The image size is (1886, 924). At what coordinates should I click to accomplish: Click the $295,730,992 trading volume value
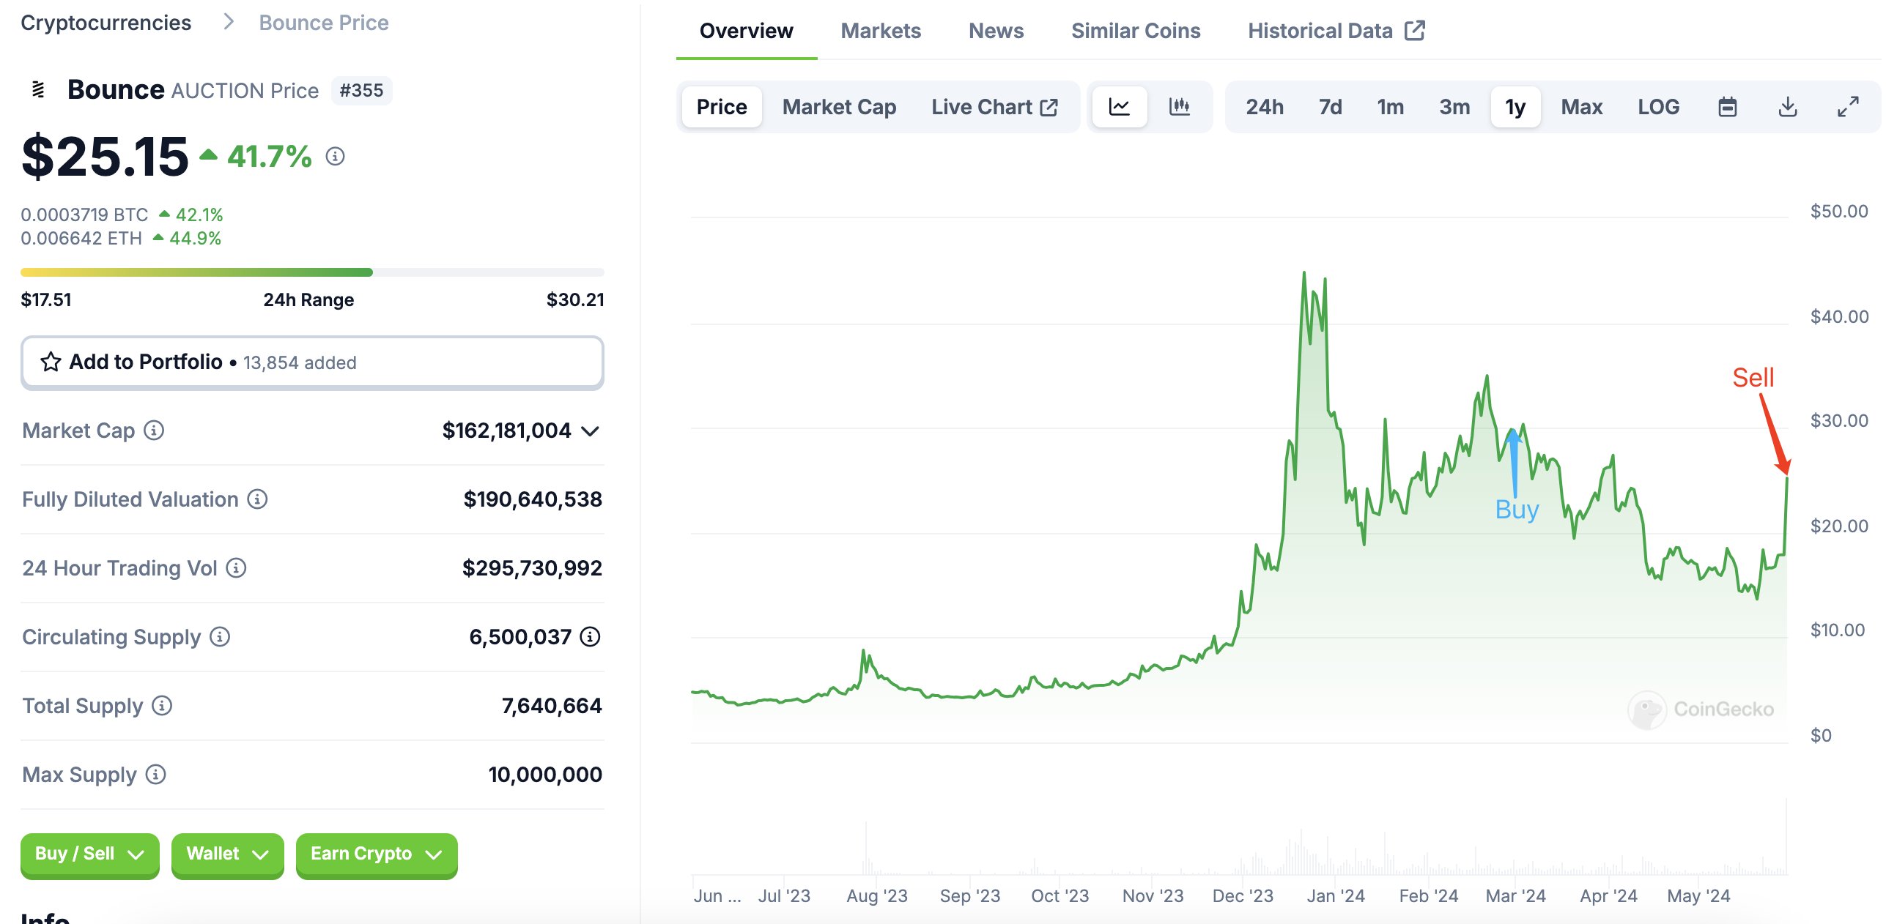[532, 567]
